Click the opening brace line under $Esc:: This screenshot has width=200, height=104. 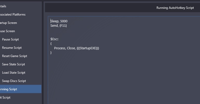pyautogui.click(x=51, y=44)
